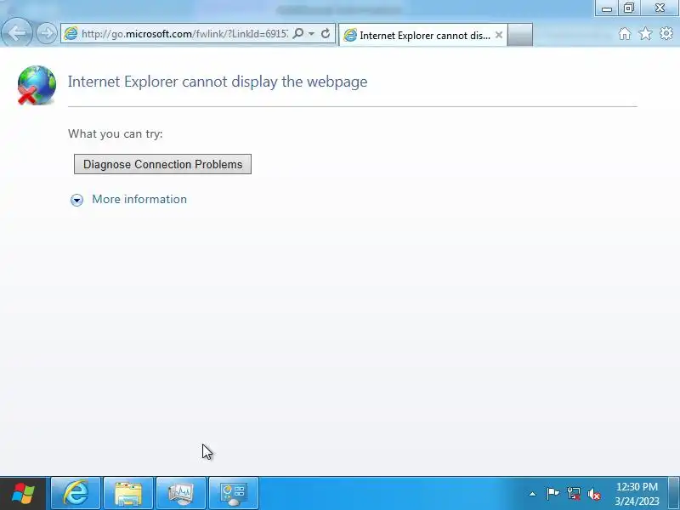Open the address bar autocomplete dropdown arrow
This screenshot has height=510, width=680.
[x=311, y=34]
